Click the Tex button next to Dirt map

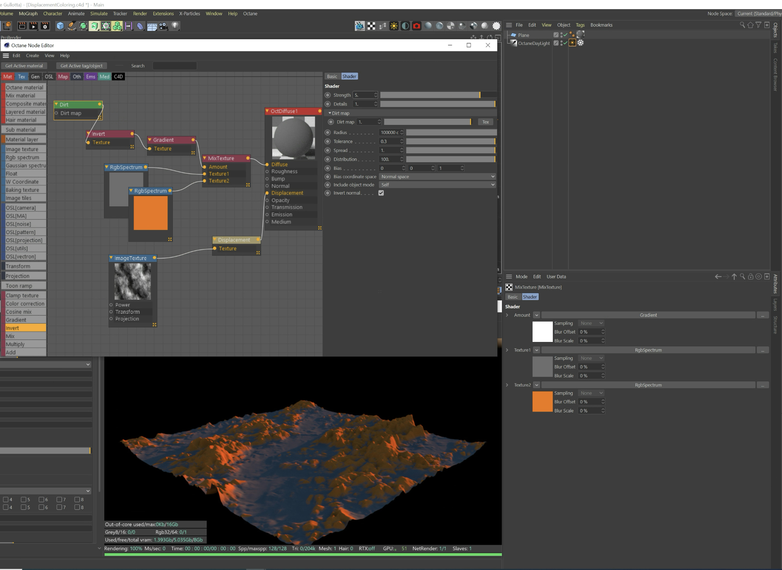pos(485,122)
